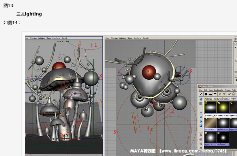Open Hypershade Create menu
This screenshot has height=156, width=237.
228,90
